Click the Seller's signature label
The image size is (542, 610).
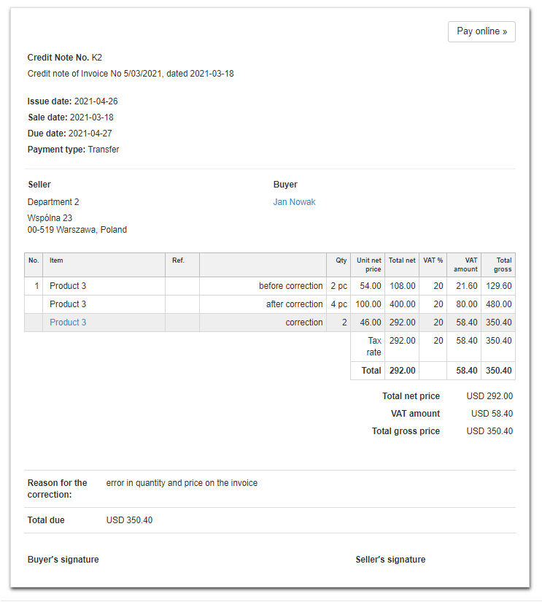pos(390,560)
